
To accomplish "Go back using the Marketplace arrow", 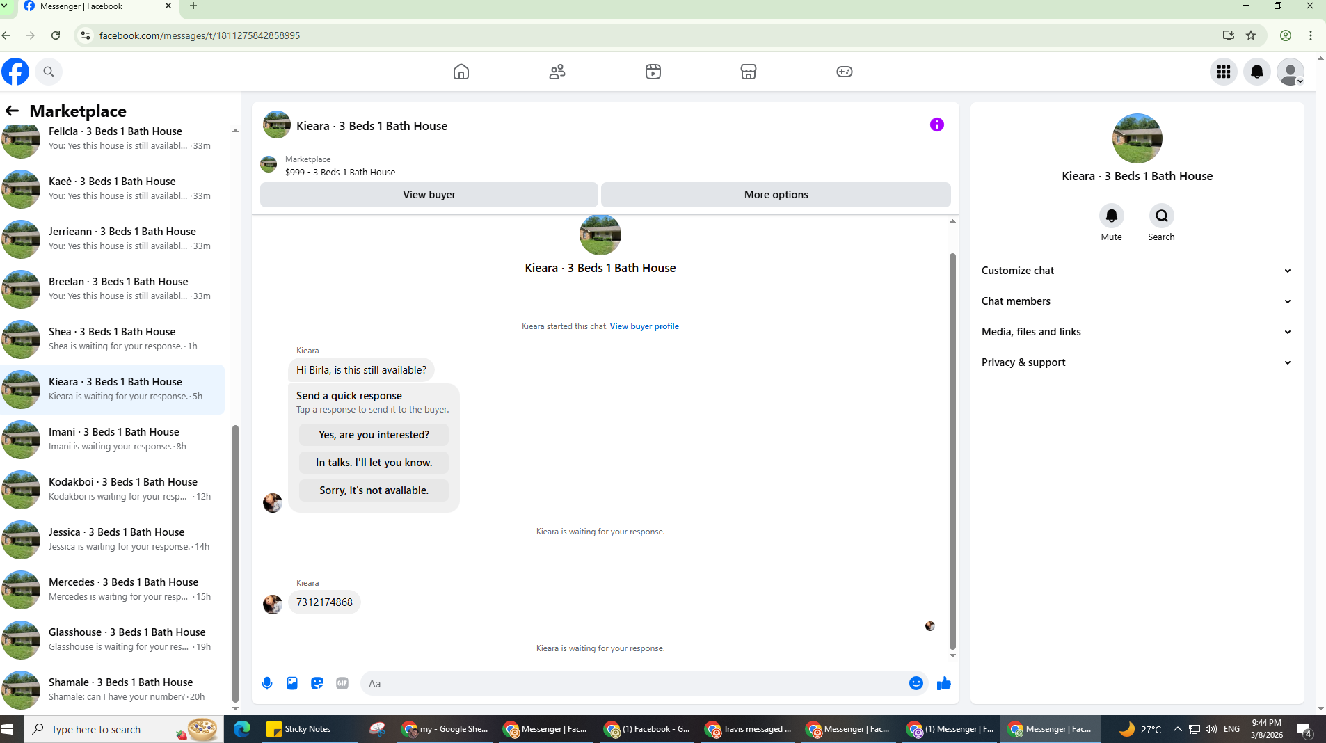I will [12, 111].
